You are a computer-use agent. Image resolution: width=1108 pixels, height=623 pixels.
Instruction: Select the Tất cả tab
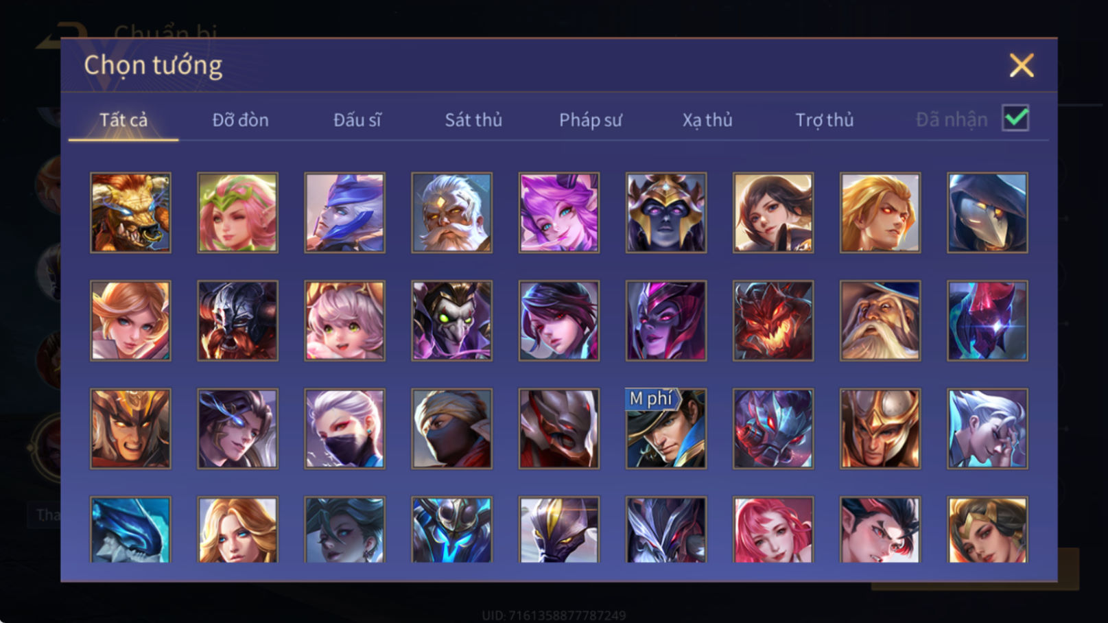click(x=123, y=120)
